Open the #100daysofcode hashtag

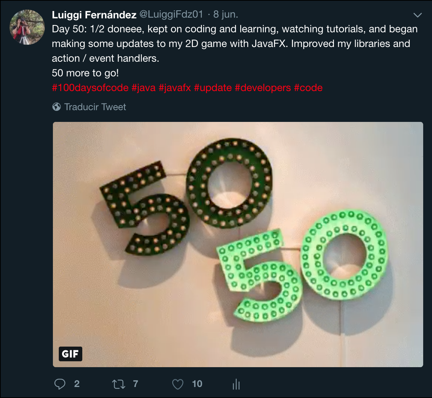[x=90, y=88]
